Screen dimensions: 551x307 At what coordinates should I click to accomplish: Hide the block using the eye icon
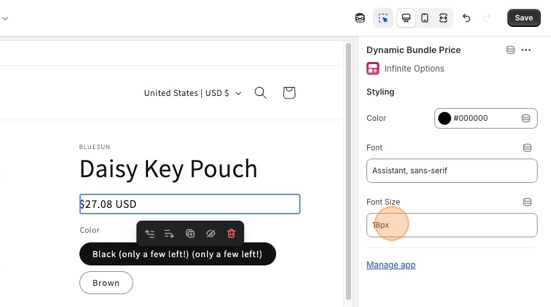pyautogui.click(x=210, y=234)
